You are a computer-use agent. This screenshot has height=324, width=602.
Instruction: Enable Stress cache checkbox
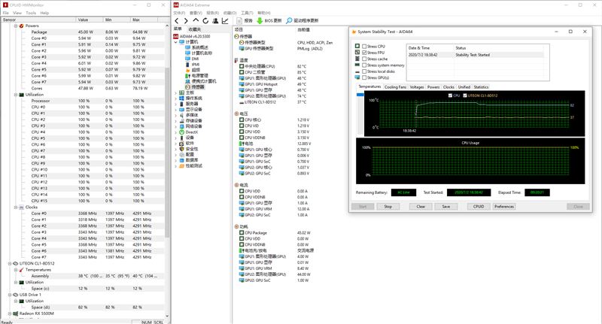364,59
